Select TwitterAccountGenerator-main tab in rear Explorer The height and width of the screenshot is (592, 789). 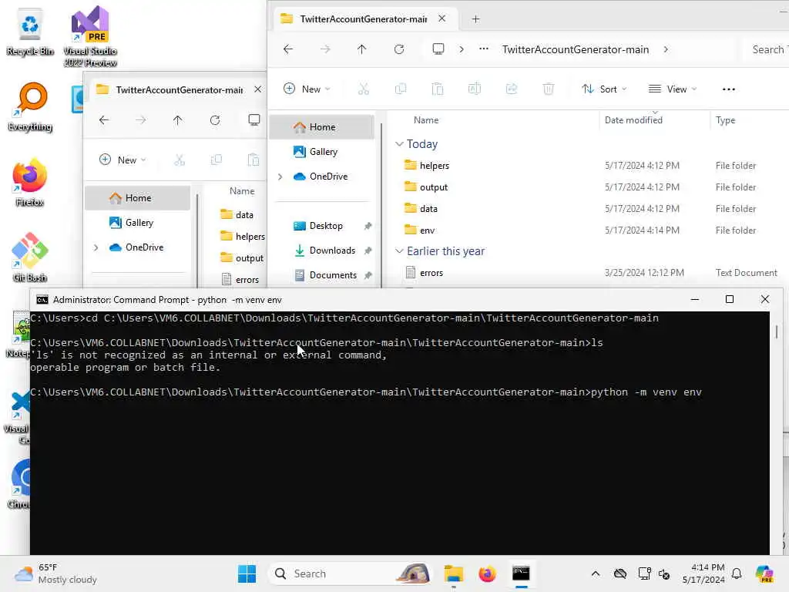point(179,90)
